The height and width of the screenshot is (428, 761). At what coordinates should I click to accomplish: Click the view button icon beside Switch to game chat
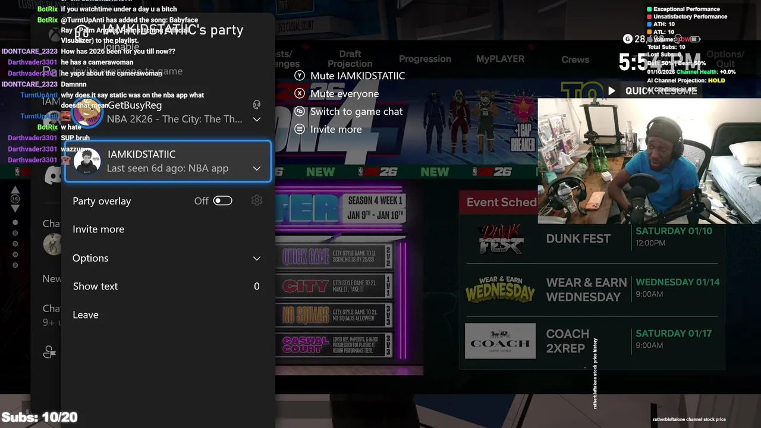300,111
